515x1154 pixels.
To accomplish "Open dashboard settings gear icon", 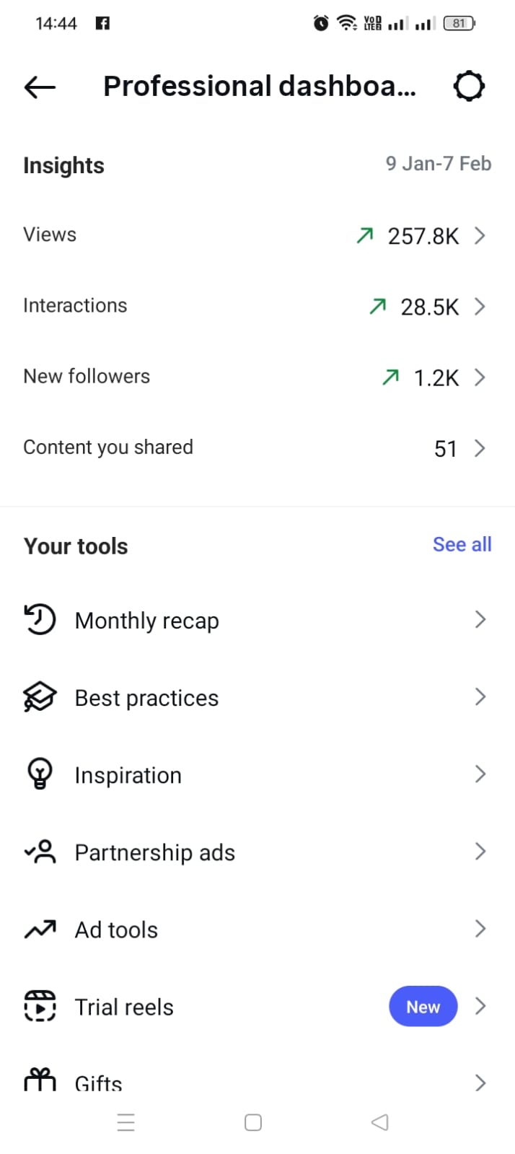I will (469, 87).
